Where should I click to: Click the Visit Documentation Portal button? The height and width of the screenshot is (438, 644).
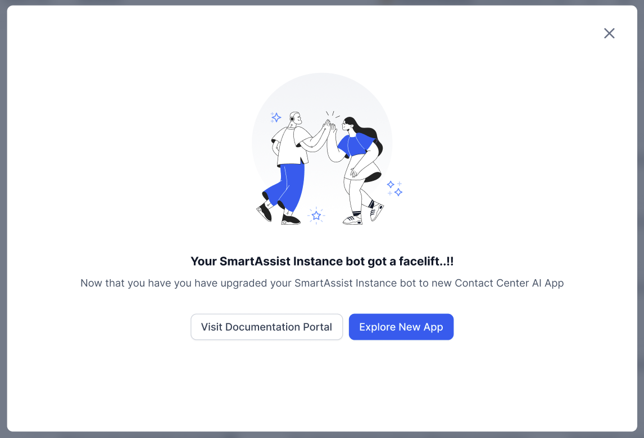tap(266, 327)
